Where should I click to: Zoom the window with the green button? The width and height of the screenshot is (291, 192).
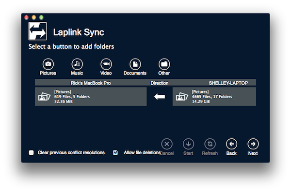click(41, 17)
